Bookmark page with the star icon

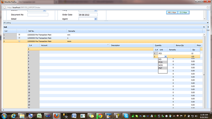pos(208,7)
